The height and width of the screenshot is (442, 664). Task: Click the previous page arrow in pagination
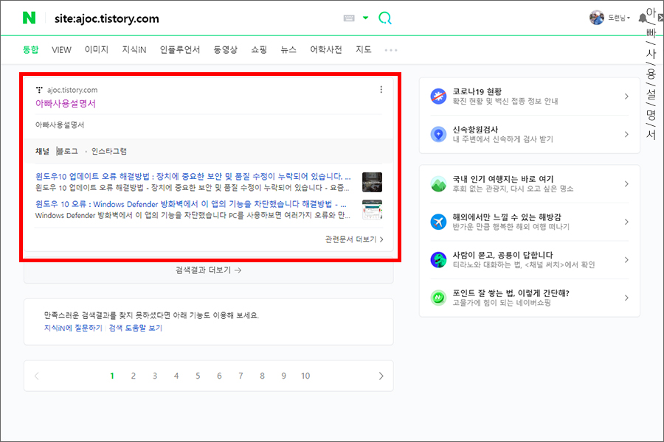[x=36, y=376]
